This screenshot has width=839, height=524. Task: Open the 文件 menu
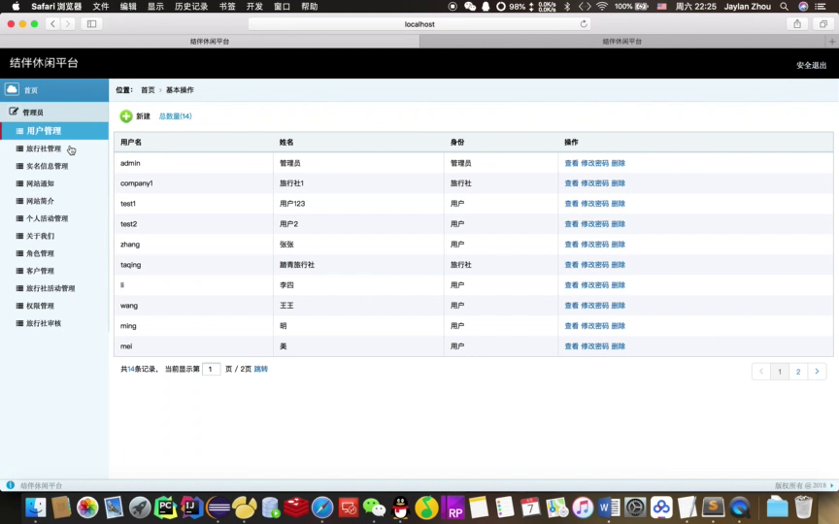click(x=101, y=7)
